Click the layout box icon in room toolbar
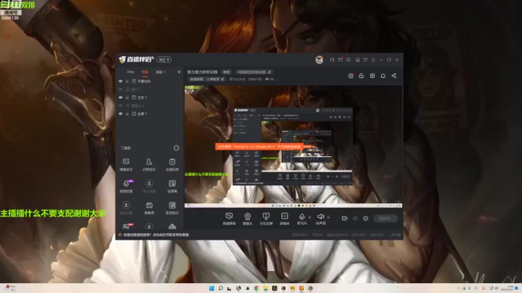Screen dimensions: 522x293 click(372, 76)
